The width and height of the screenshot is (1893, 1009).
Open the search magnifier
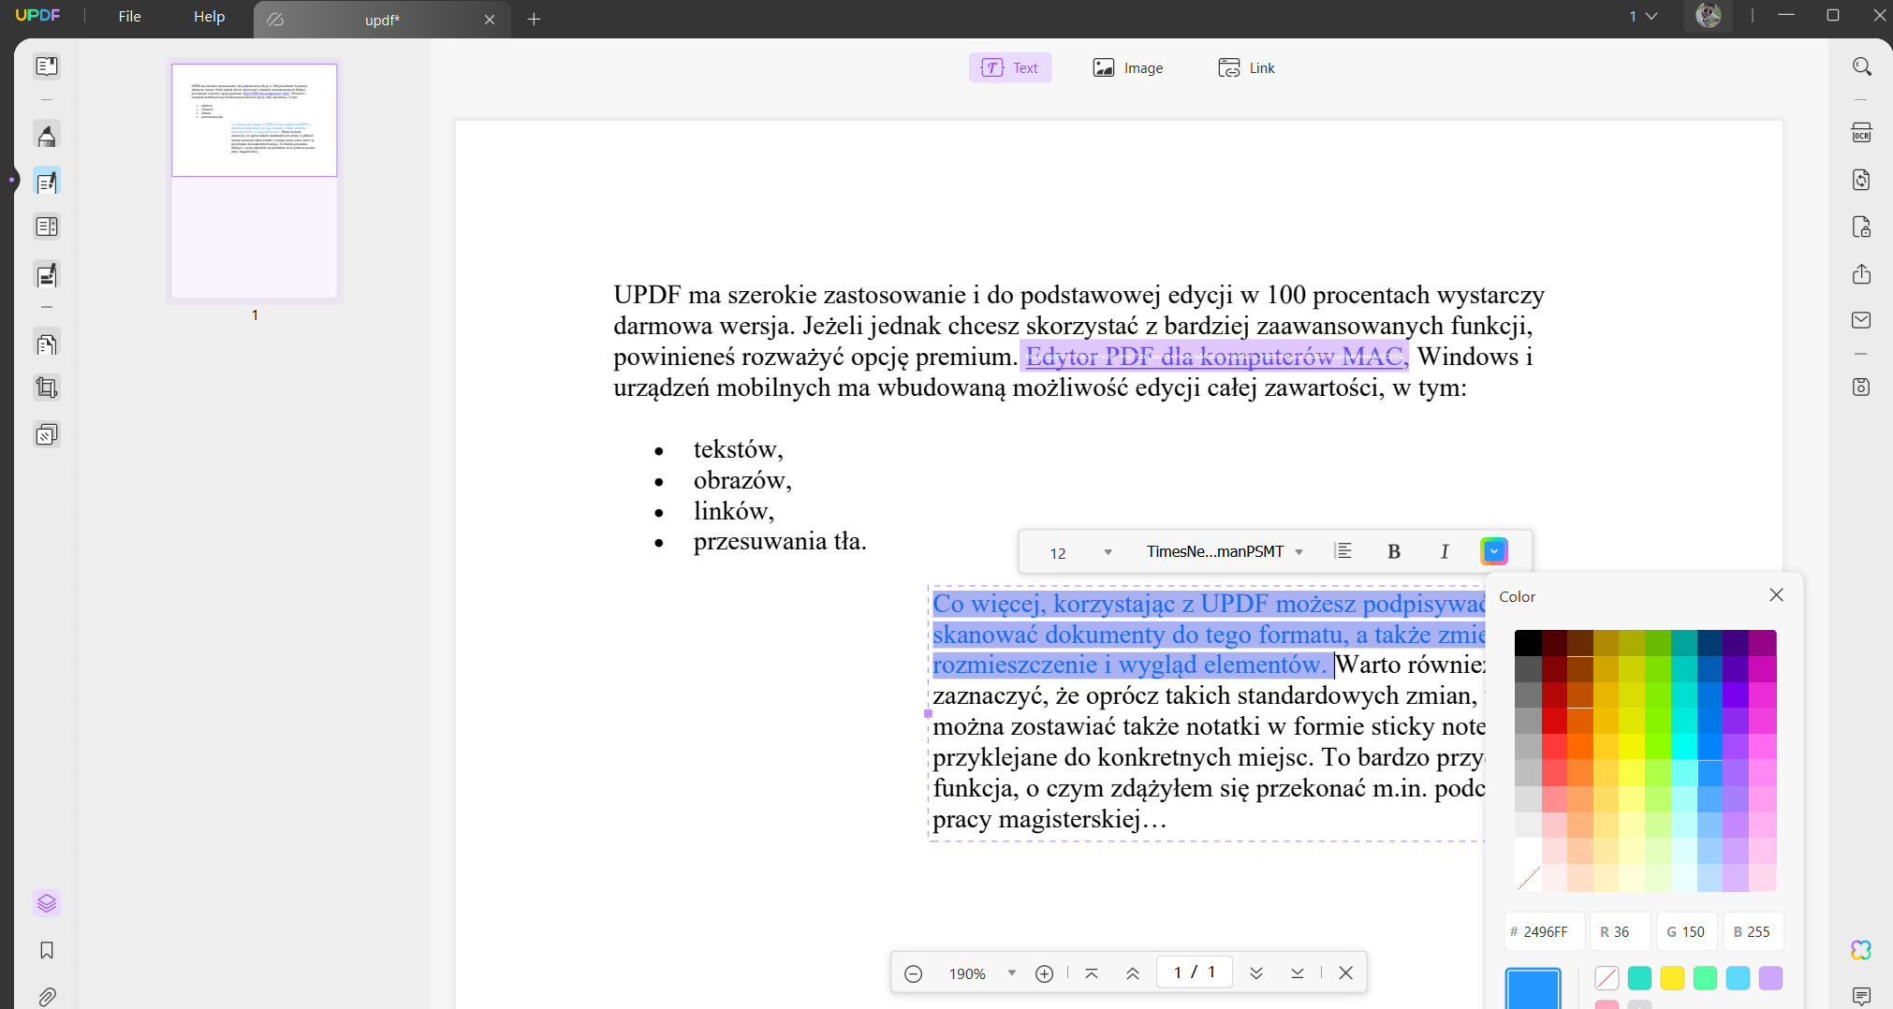tap(1862, 67)
